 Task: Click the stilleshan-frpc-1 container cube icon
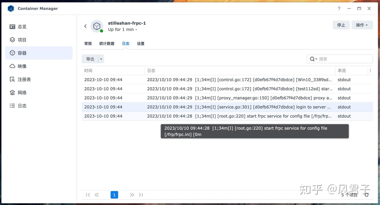(97, 26)
